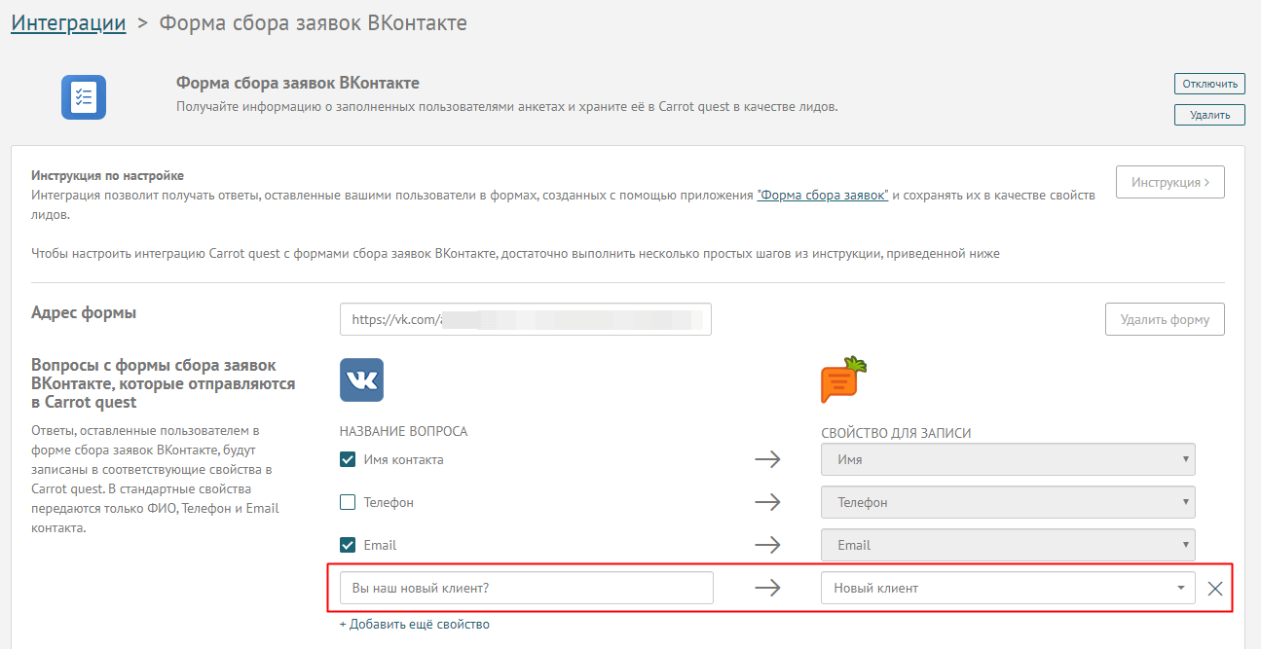
Task: Enable the 'Телефон' checkbox
Action: (348, 502)
